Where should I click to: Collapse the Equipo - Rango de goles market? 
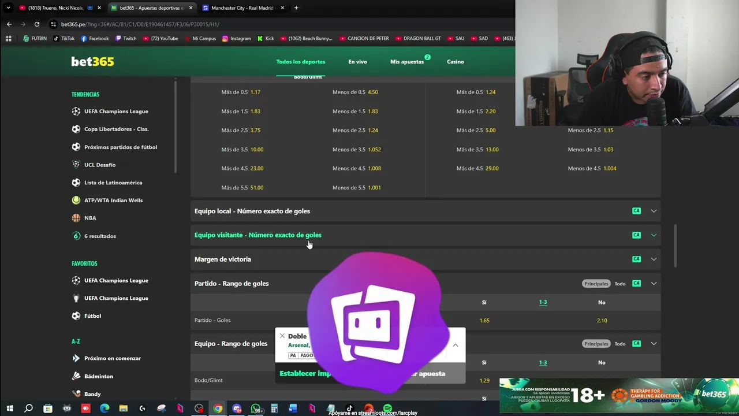pos(654,344)
